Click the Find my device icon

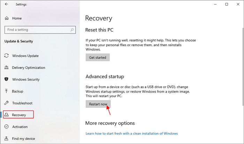point(6,139)
